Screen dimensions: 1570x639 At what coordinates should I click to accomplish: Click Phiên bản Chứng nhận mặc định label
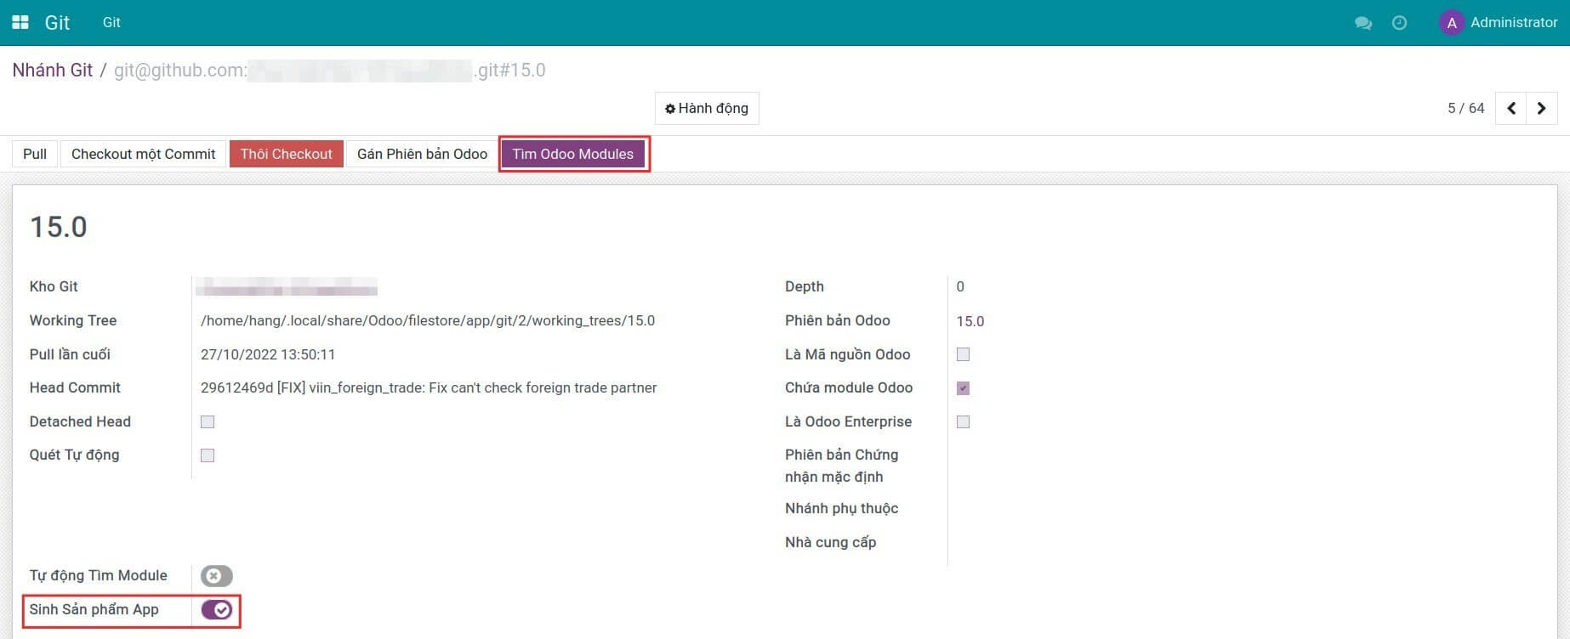tap(841, 466)
